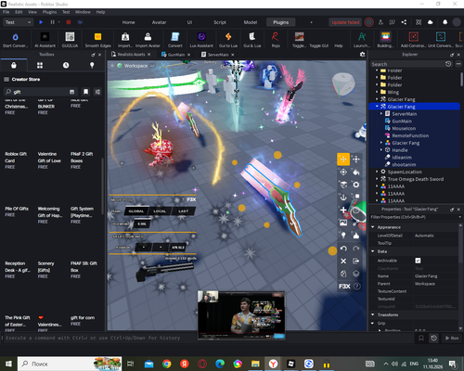Expand the Handle part node

coord(381,150)
